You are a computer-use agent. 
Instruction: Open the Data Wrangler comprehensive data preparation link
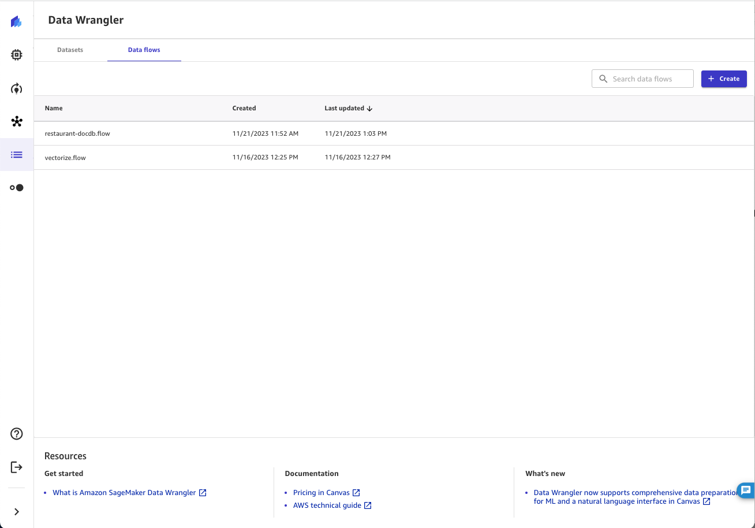point(636,497)
